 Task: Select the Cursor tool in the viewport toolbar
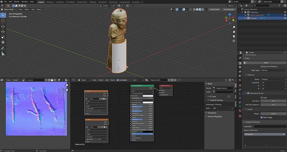[3, 21]
